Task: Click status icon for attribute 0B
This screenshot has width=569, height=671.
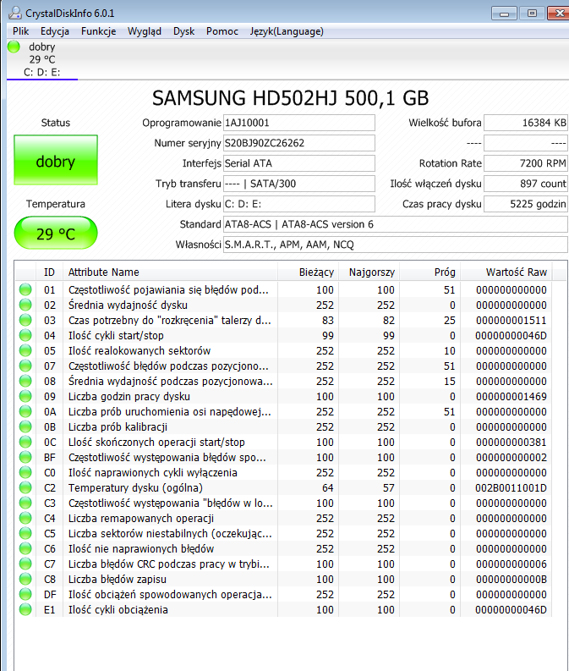Action: pos(25,427)
